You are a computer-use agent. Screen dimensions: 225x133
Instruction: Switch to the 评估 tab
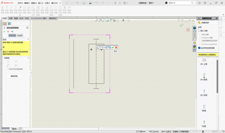coord(27,18)
